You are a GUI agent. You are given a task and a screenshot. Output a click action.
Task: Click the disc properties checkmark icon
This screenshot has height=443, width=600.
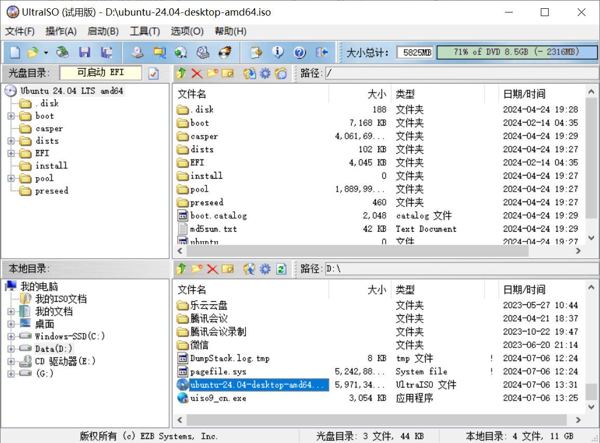154,73
